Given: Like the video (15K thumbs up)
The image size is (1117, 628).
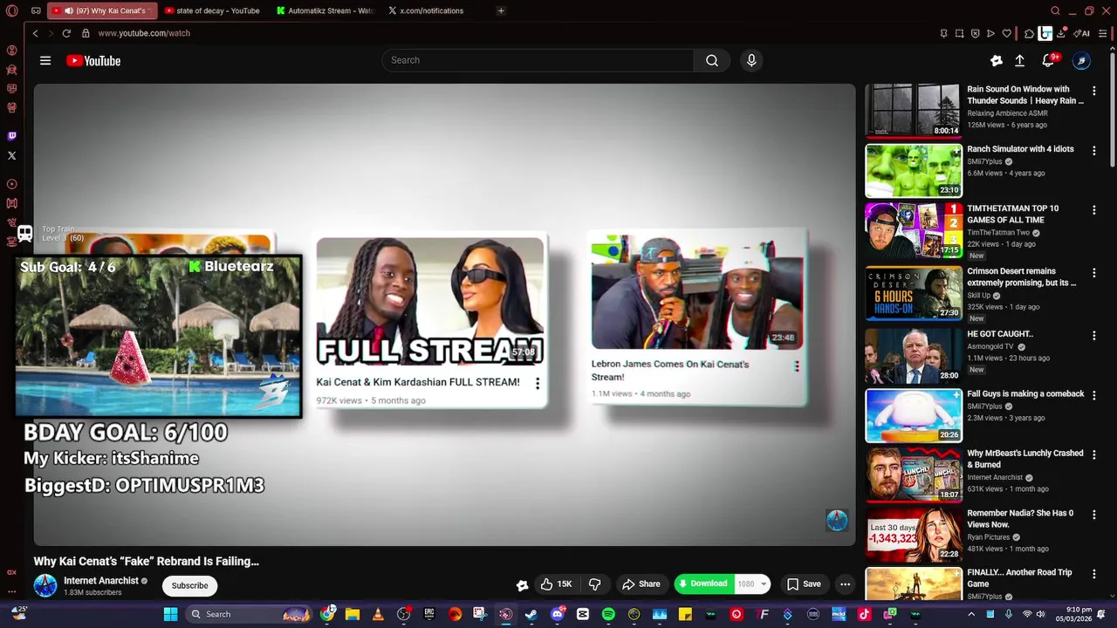Looking at the screenshot, I should (x=557, y=584).
